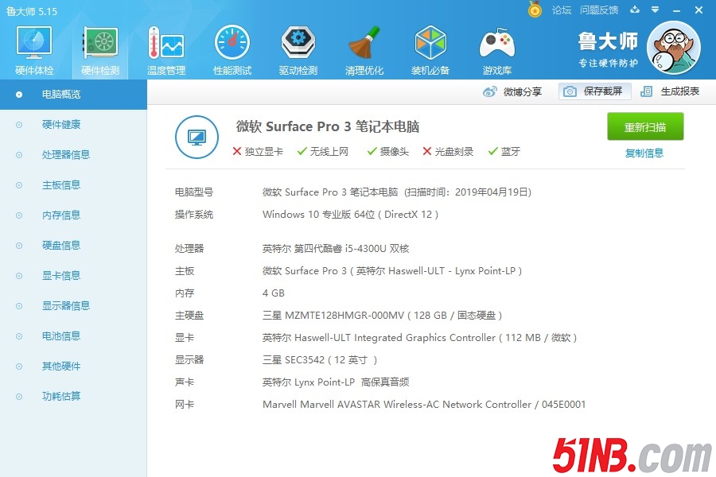Switch to 硬盘信息 in the sidebar
This screenshot has width=716, height=477.
click(x=60, y=246)
